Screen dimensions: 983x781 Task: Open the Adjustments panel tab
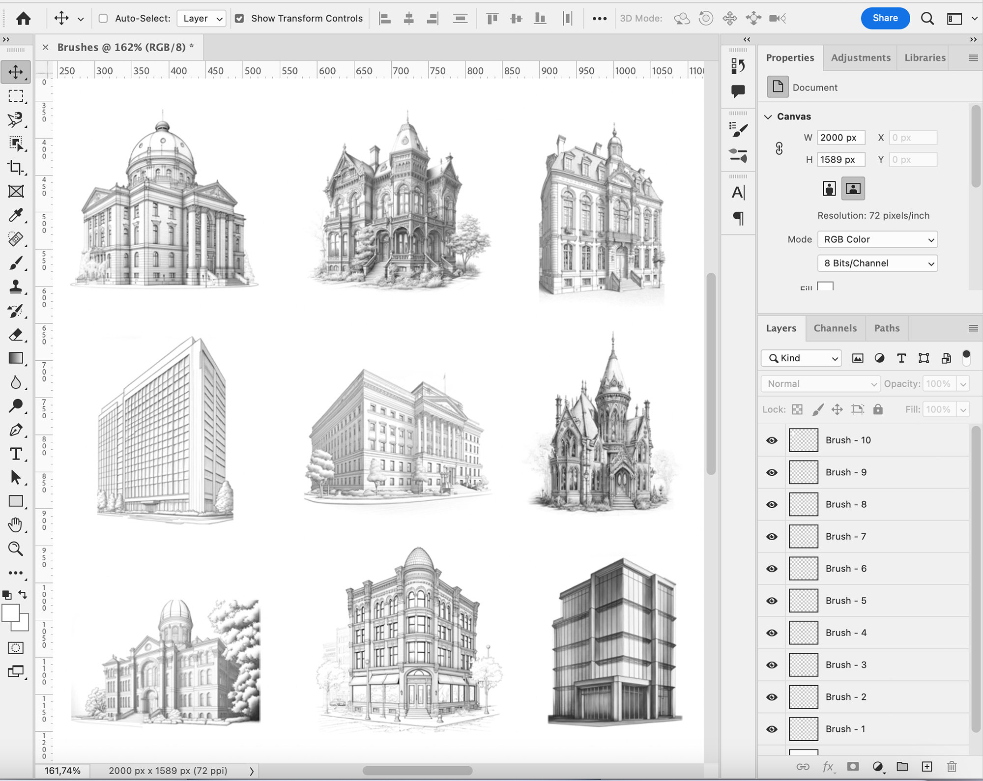click(x=860, y=58)
